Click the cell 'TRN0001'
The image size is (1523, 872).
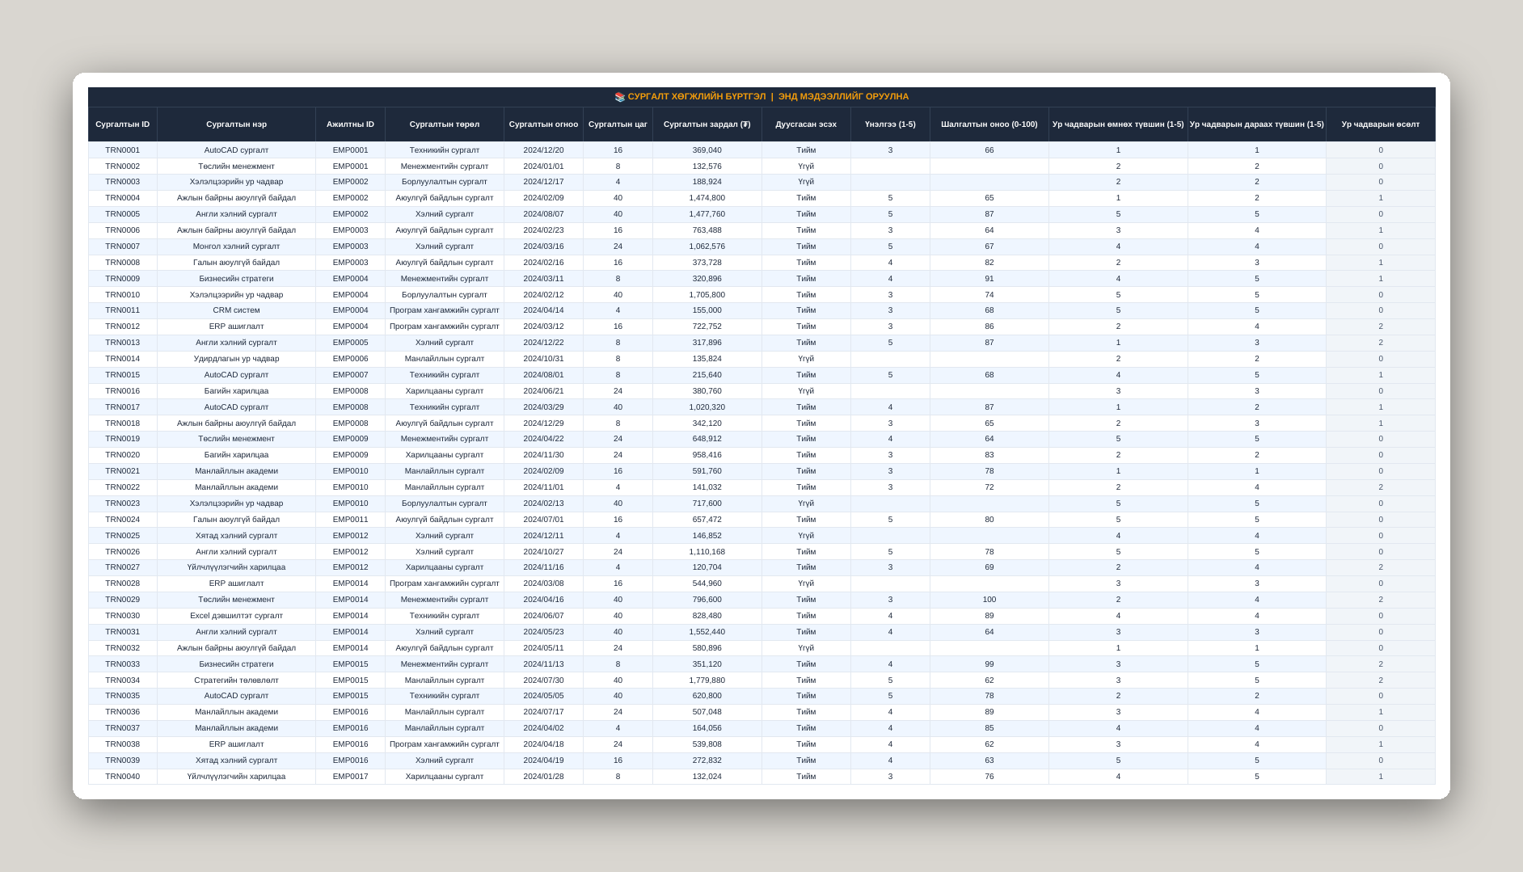tap(123, 150)
